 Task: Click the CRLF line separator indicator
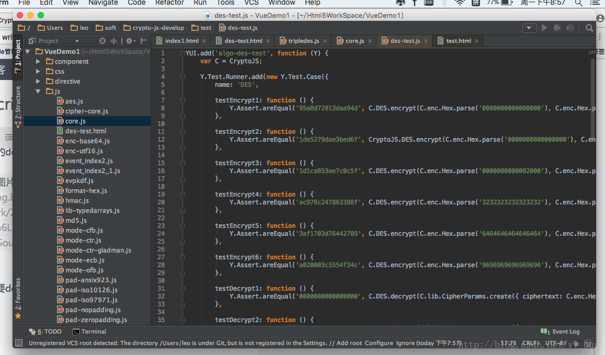point(531,343)
